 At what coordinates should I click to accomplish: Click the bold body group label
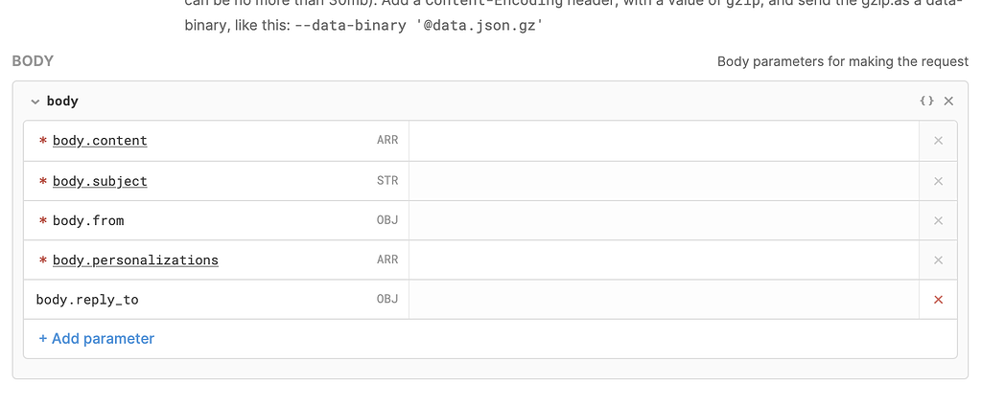[x=62, y=101]
